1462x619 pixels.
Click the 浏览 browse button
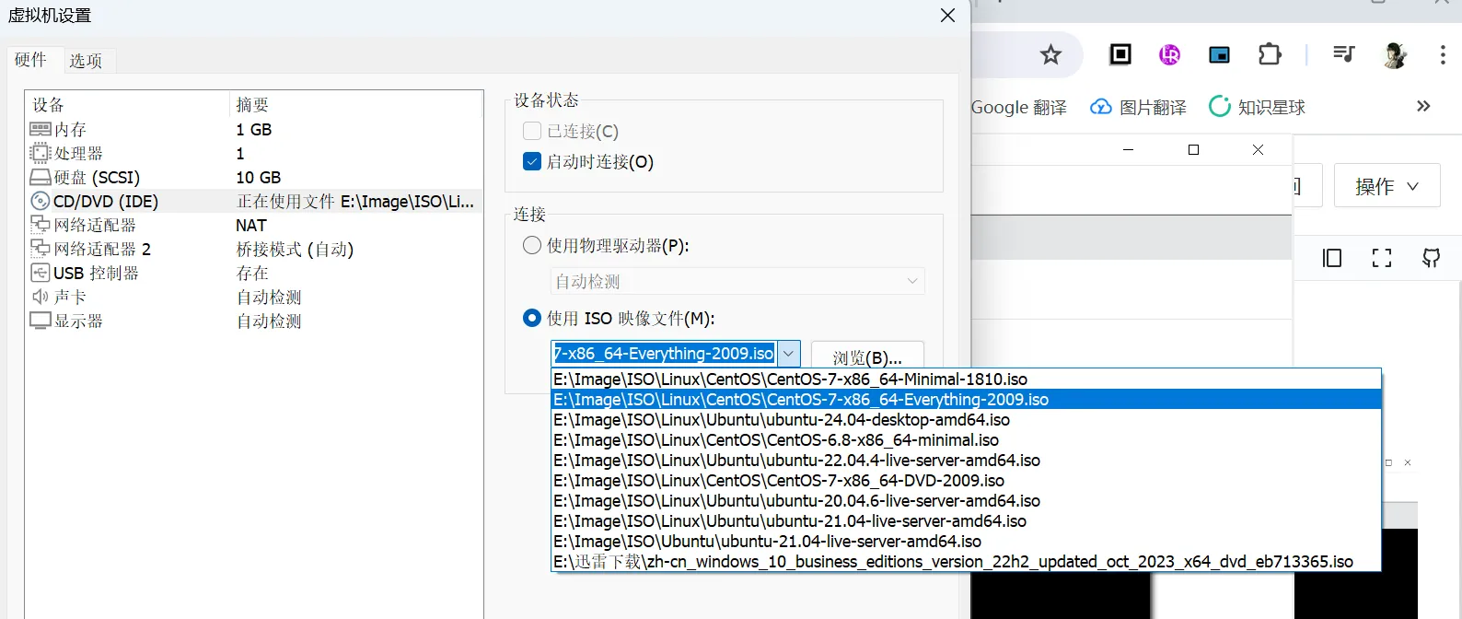pos(866,356)
